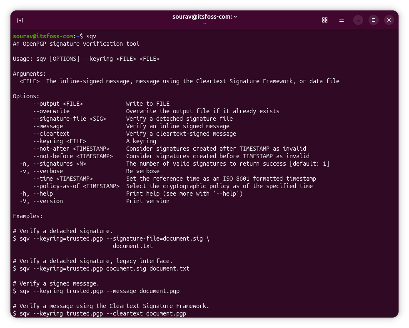Viewport: 409px width, 328px height.
Task: Open the hamburger main menu
Action: click(342, 20)
